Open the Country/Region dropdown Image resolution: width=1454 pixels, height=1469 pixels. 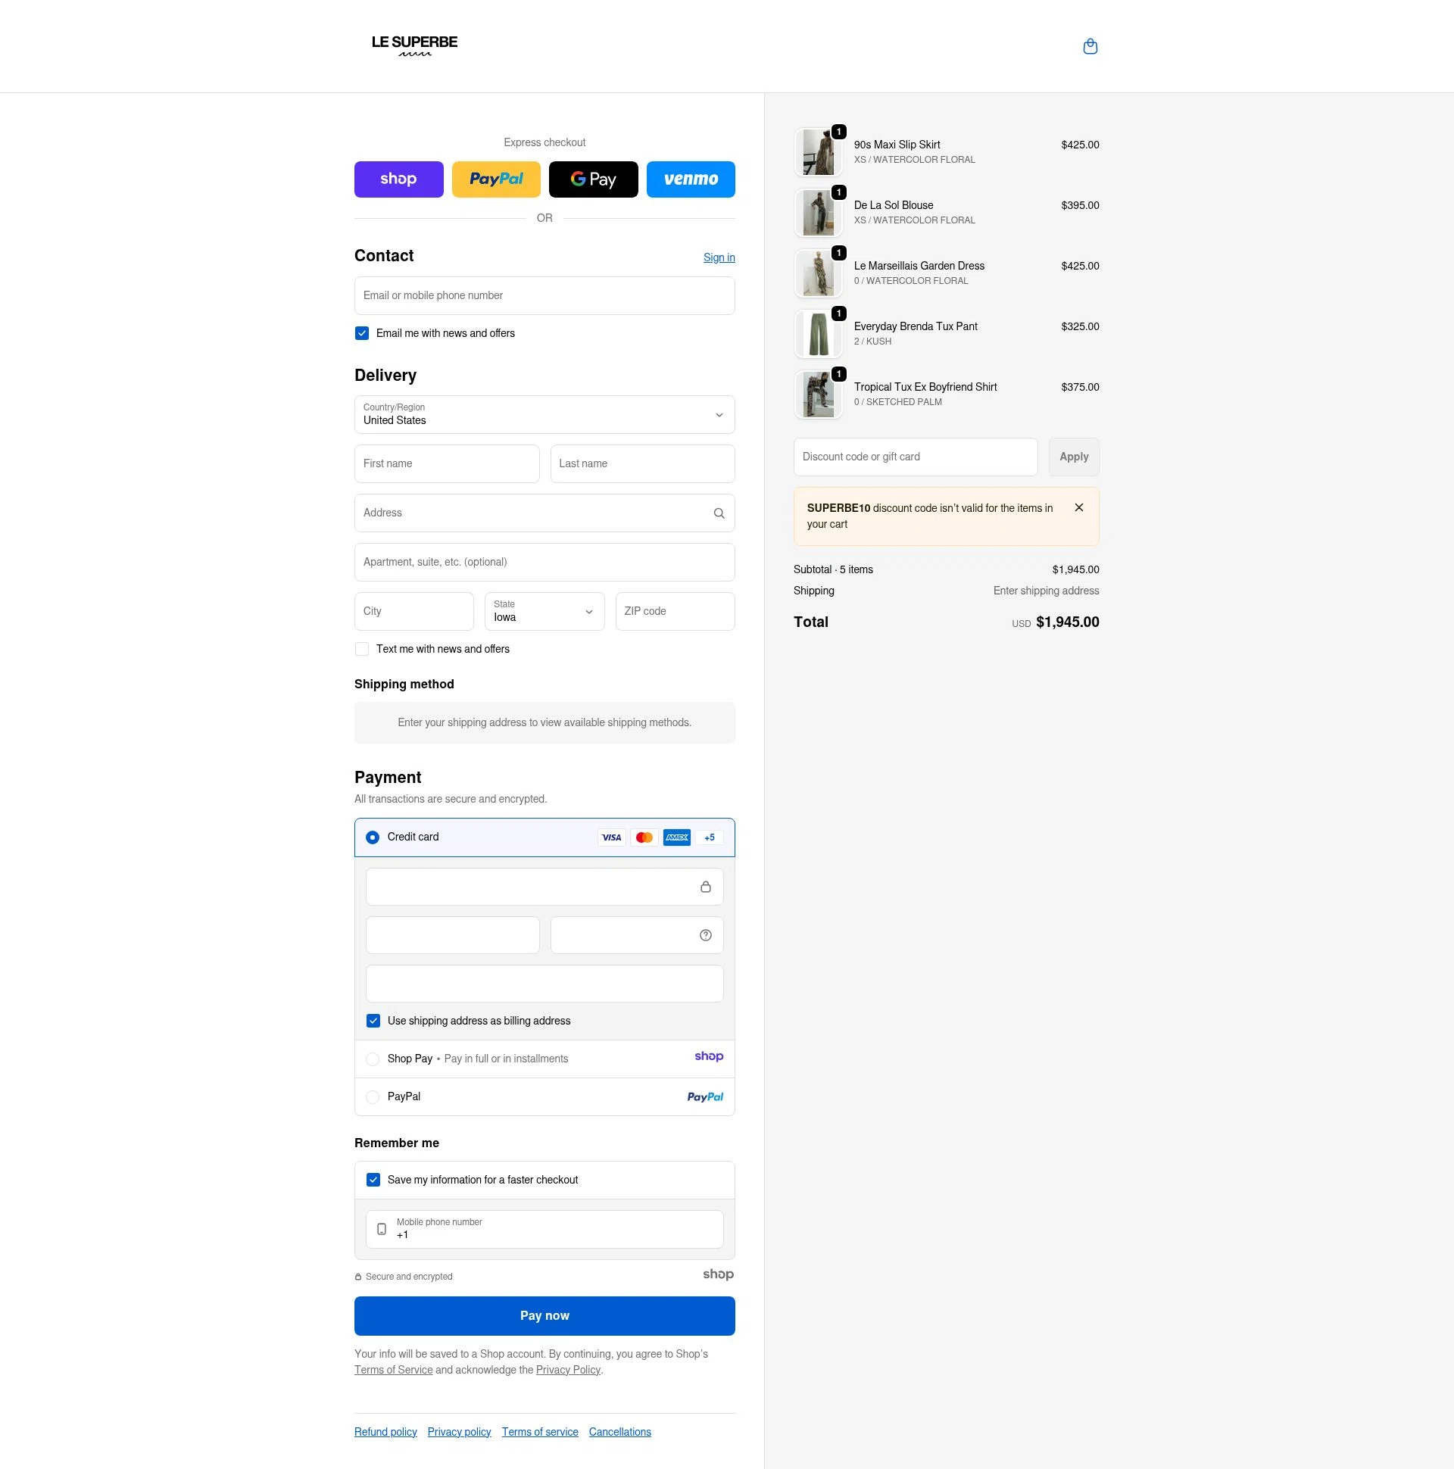544,414
